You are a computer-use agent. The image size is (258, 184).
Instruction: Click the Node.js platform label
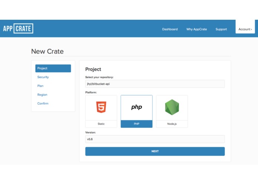[x=172, y=124]
